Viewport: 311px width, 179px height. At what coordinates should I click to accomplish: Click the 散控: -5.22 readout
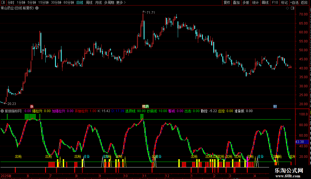(x=209, y=111)
